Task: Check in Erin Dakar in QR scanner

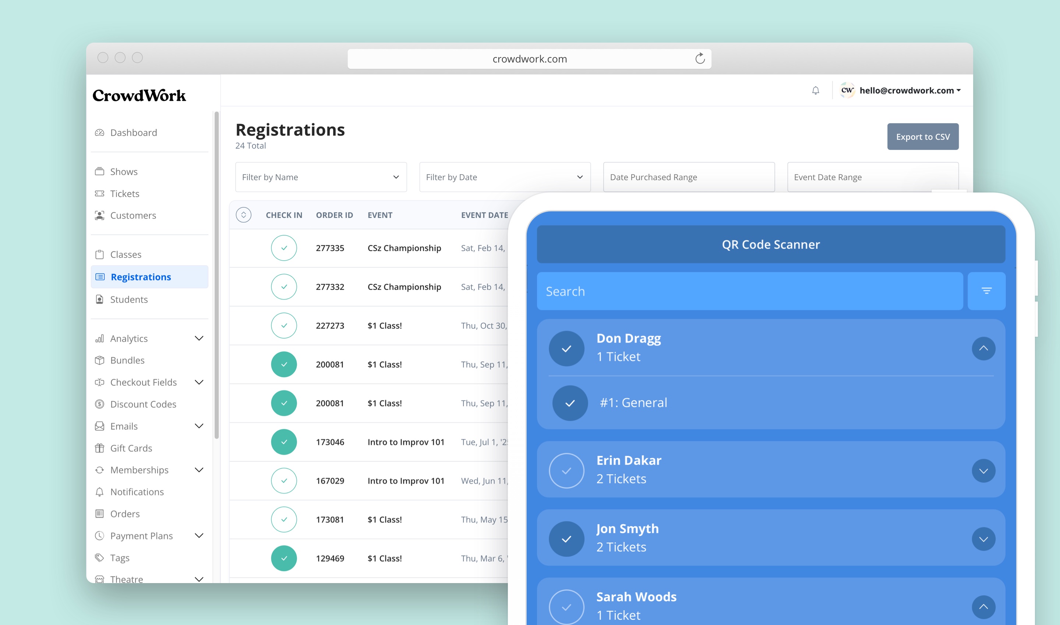Action: pyautogui.click(x=566, y=471)
